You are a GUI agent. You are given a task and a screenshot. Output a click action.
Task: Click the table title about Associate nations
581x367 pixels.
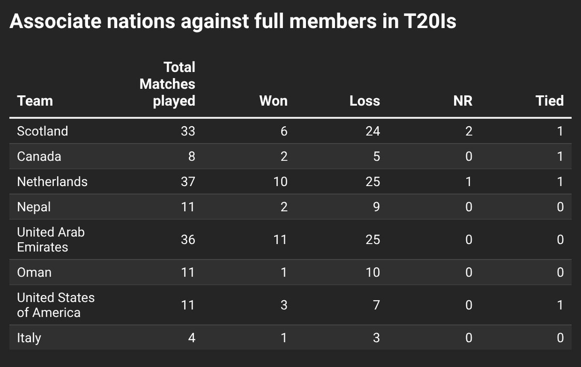[x=232, y=22]
